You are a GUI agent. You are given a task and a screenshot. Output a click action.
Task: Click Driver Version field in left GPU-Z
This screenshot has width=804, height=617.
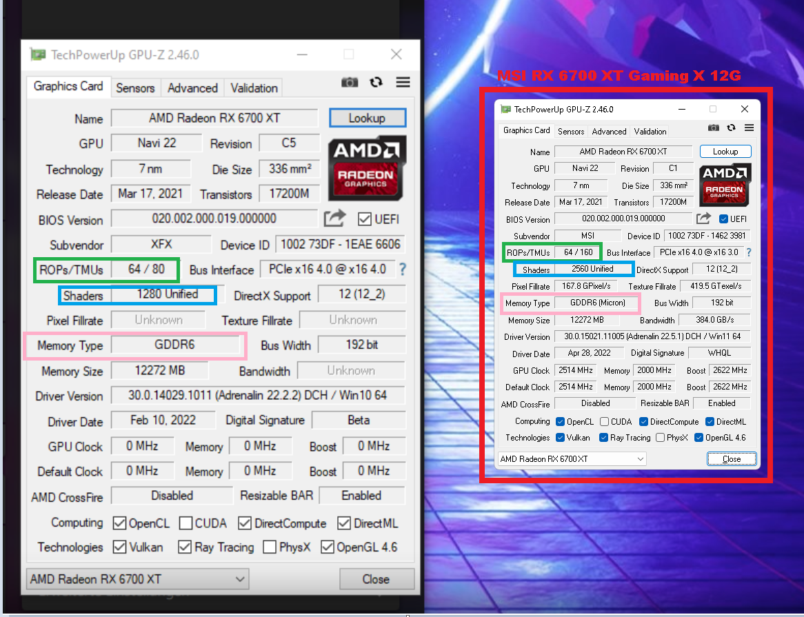(x=258, y=395)
